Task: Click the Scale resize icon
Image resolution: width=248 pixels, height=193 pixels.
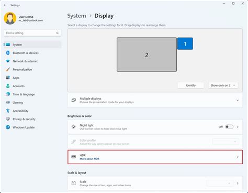Action: click(x=74, y=183)
